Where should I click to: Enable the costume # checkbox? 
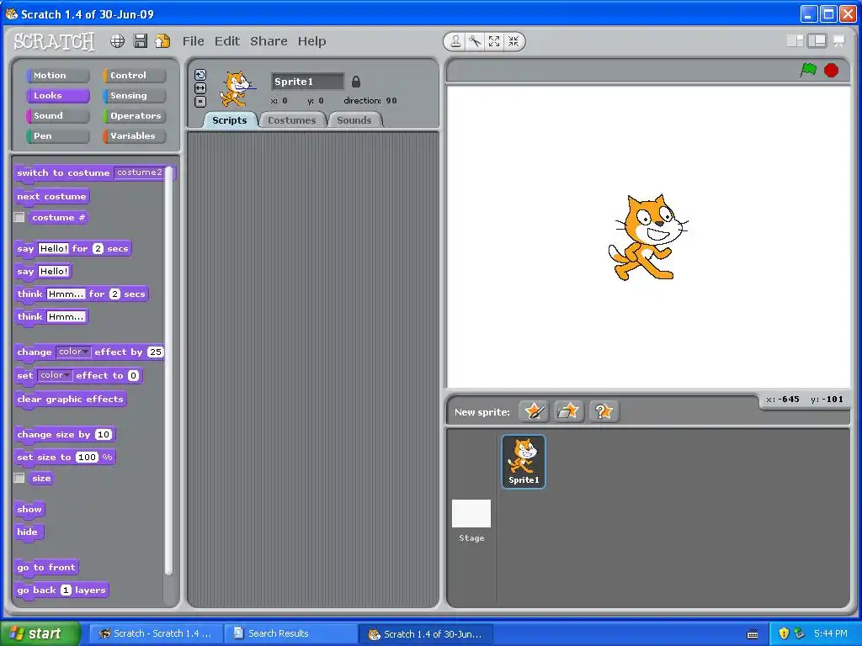pyautogui.click(x=19, y=217)
